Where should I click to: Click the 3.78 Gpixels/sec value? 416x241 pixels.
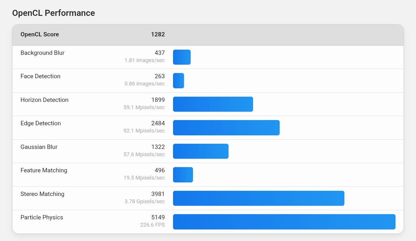(x=145, y=202)
